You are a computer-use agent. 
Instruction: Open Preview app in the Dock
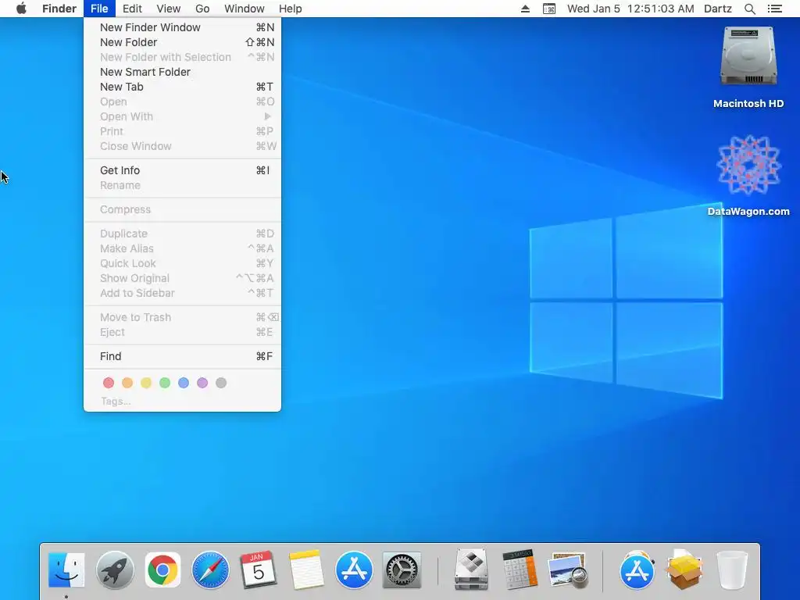coord(567,570)
